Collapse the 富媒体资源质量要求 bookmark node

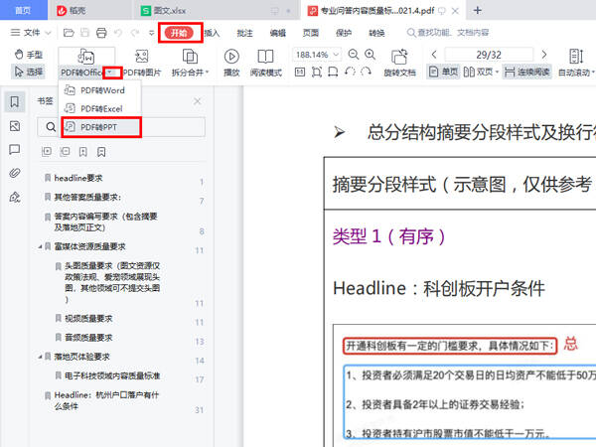pyautogui.click(x=40, y=246)
